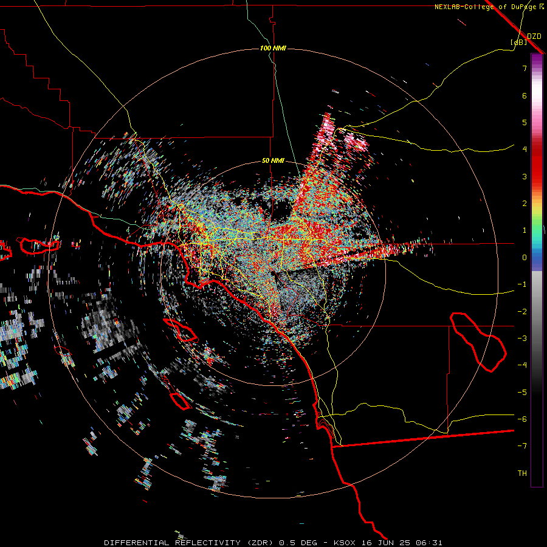Click the 3 value on the color scale

tap(525, 176)
